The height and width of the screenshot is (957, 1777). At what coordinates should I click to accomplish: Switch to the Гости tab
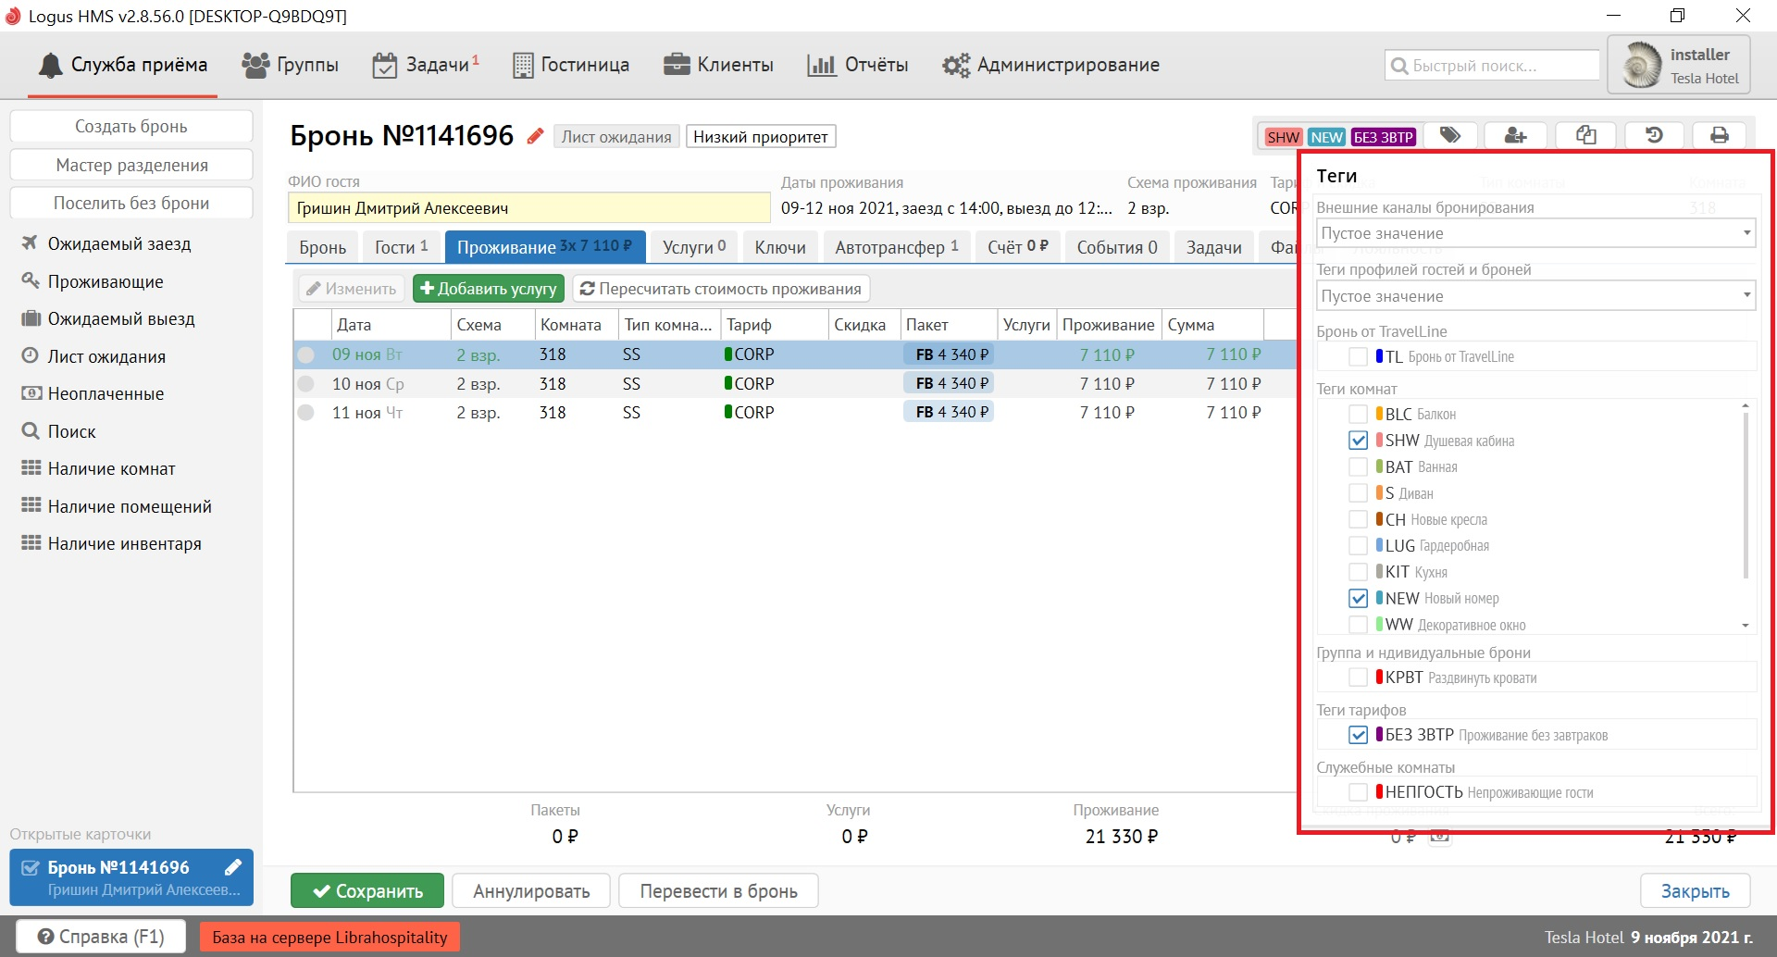(401, 247)
